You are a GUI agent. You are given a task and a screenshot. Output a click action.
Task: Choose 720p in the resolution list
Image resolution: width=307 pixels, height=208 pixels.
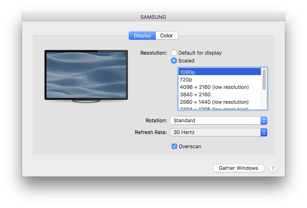pos(220,80)
